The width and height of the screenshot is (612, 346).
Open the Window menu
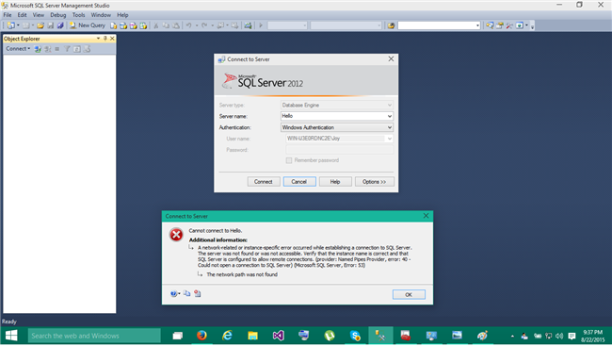point(101,15)
